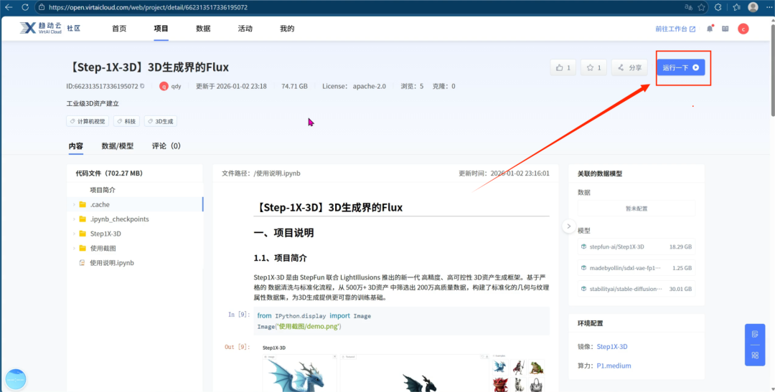This screenshot has height=392, width=775.
Task: Expand the Step1X-3D folder
Action: click(74, 234)
